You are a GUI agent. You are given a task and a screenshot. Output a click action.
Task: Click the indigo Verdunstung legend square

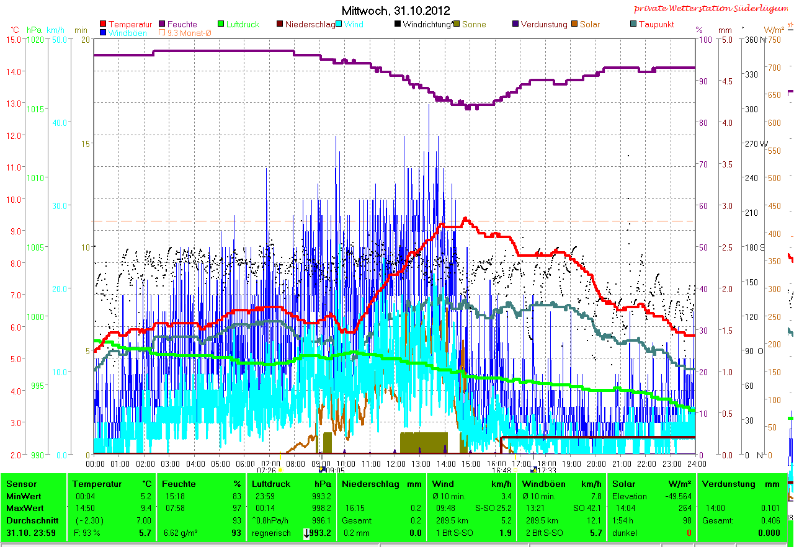tap(516, 25)
